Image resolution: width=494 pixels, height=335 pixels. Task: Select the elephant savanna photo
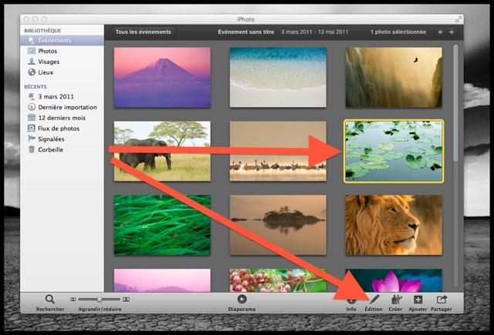[162, 151]
